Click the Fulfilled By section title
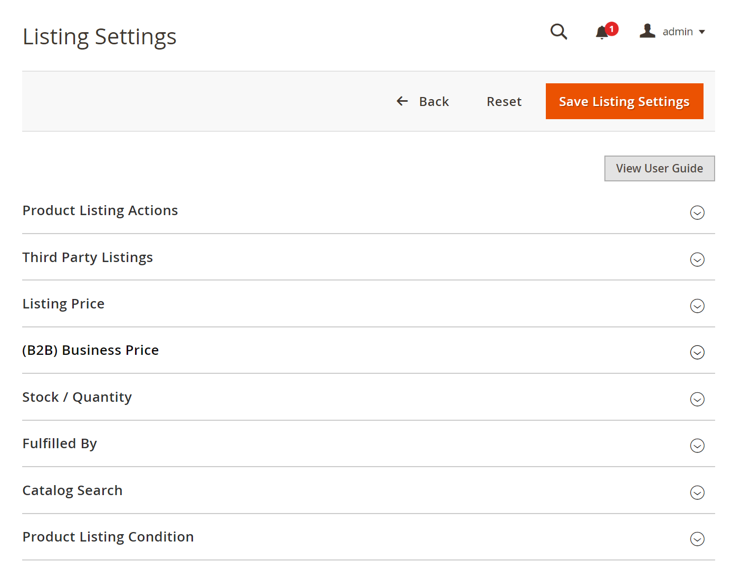 (60, 443)
